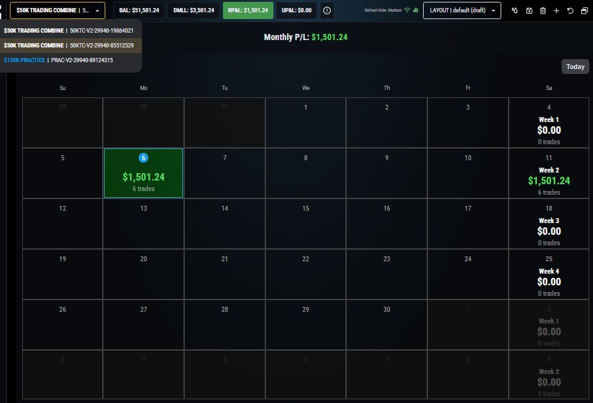This screenshot has height=403, width=593.
Task: Select account 50KTC-V2-29940-85512529
Action: [71, 46]
